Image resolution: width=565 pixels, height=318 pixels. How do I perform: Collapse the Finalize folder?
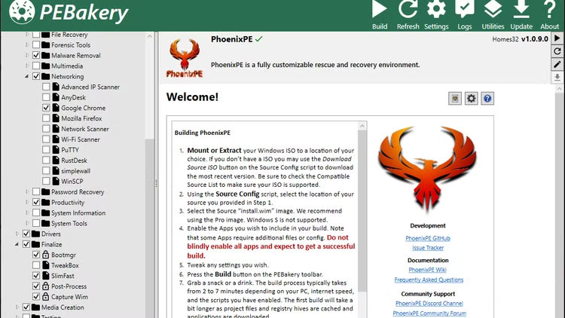point(17,244)
